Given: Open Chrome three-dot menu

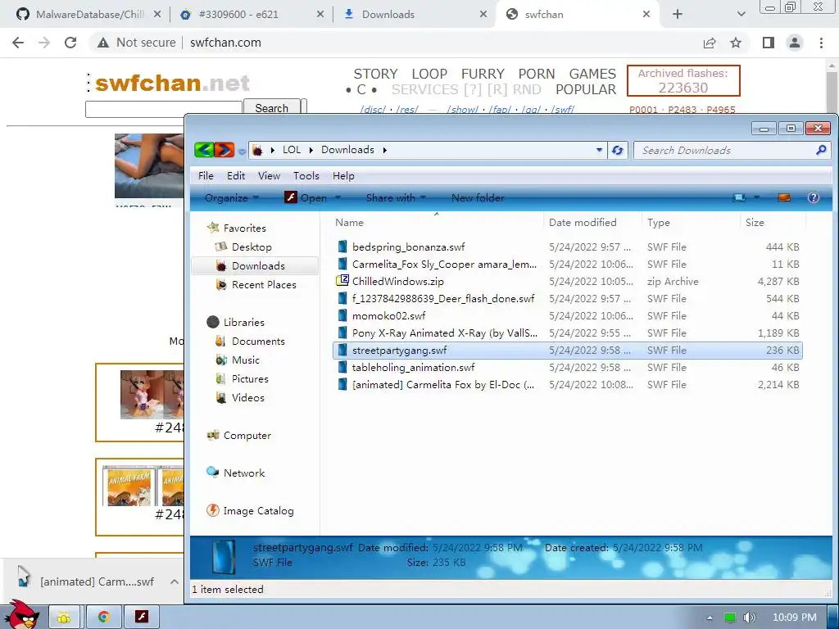Looking at the screenshot, I should (x=821, y=43).
